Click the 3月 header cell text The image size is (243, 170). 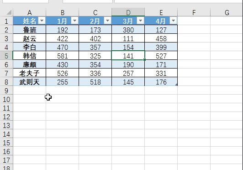click(128, 21)
